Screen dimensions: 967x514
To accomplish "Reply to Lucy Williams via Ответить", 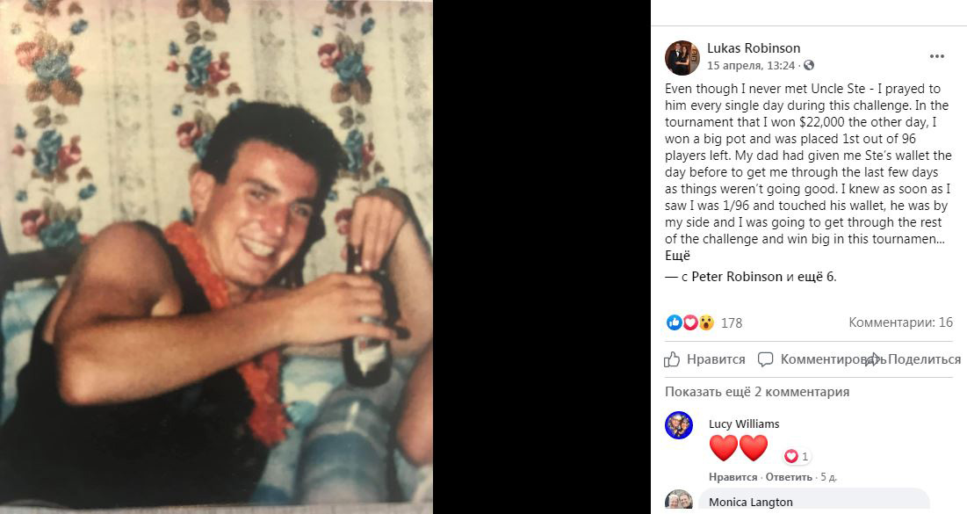I will (789, 477).
